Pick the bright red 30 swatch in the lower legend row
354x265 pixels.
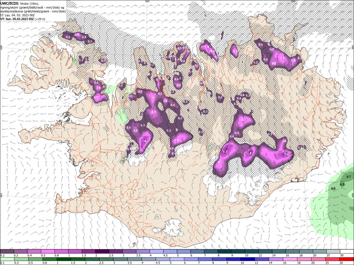(x=347, y=259)
